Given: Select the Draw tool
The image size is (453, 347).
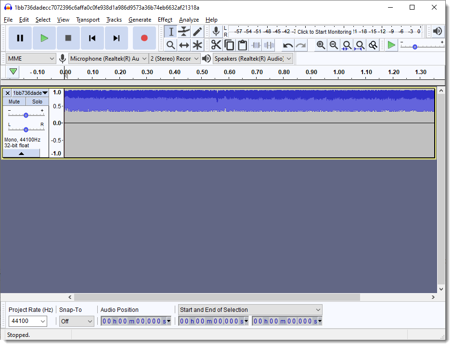Looking at the screenshot, I should click(x=197, y=31).
